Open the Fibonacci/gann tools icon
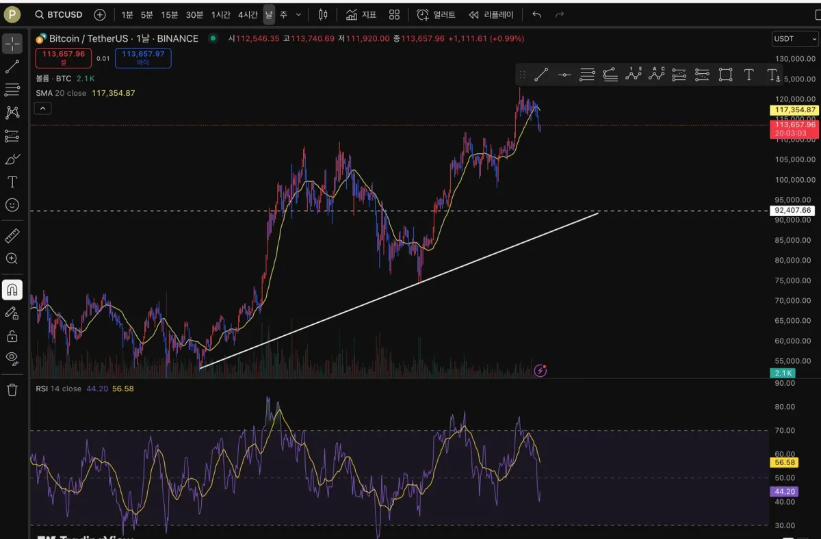821x539 pixels. coord(12,90)
